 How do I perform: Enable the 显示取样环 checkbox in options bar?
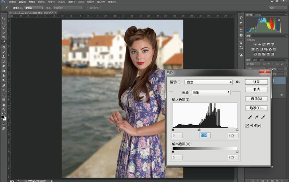pos(87,7)
